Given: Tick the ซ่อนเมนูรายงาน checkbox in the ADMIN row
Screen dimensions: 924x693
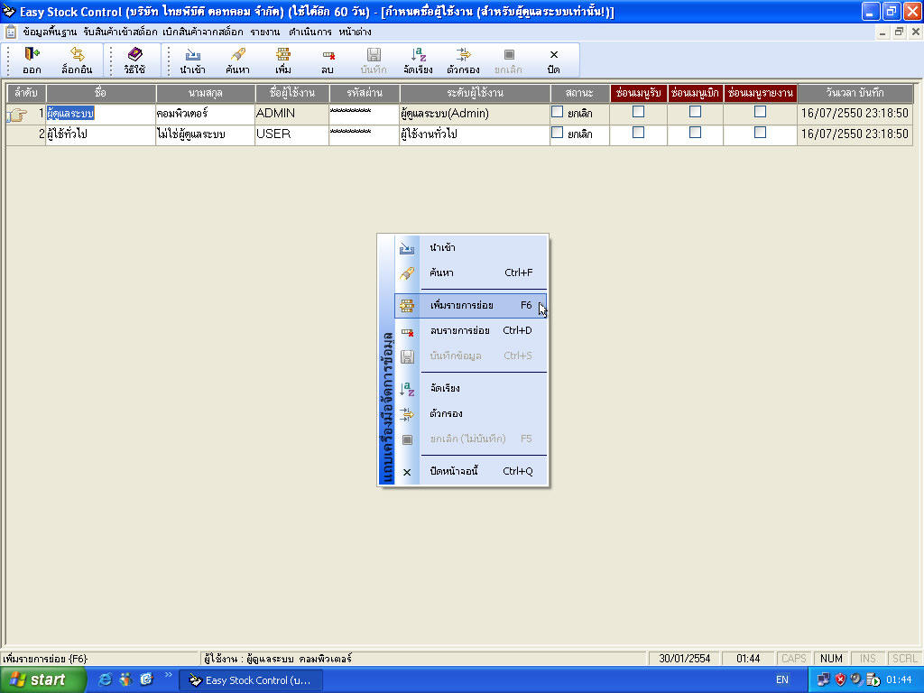Looking at the screenshot, I should click(x=760, y=113).
